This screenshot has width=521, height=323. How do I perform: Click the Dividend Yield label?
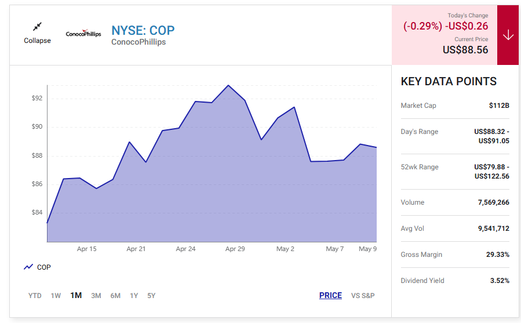click(x=422, y=281)
